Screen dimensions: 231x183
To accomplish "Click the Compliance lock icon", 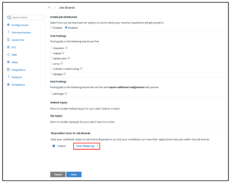I will [8, 84].
